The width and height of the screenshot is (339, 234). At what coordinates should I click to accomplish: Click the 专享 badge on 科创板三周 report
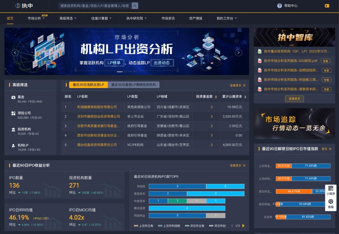click(x=326, y=80)
